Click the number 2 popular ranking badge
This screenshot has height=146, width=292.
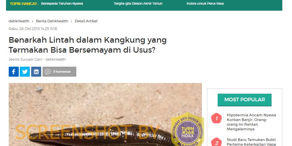pyautogui.click(x=216, y=142)
